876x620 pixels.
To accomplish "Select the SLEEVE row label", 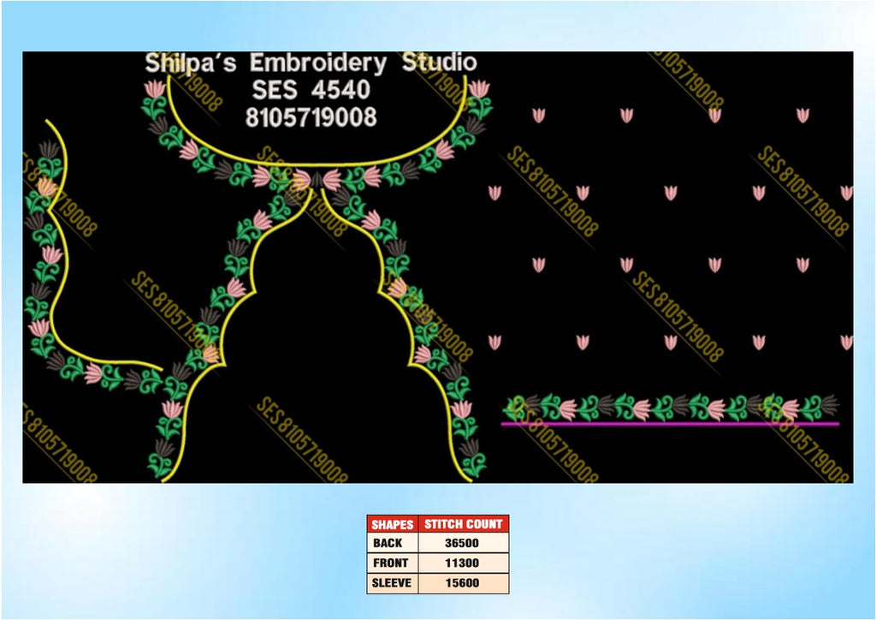I will click(x=393, y=583).
